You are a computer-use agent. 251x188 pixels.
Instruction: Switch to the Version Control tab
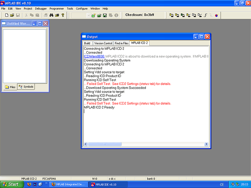103,43
